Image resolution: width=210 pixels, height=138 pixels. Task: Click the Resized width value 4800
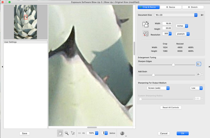(180, 47)
